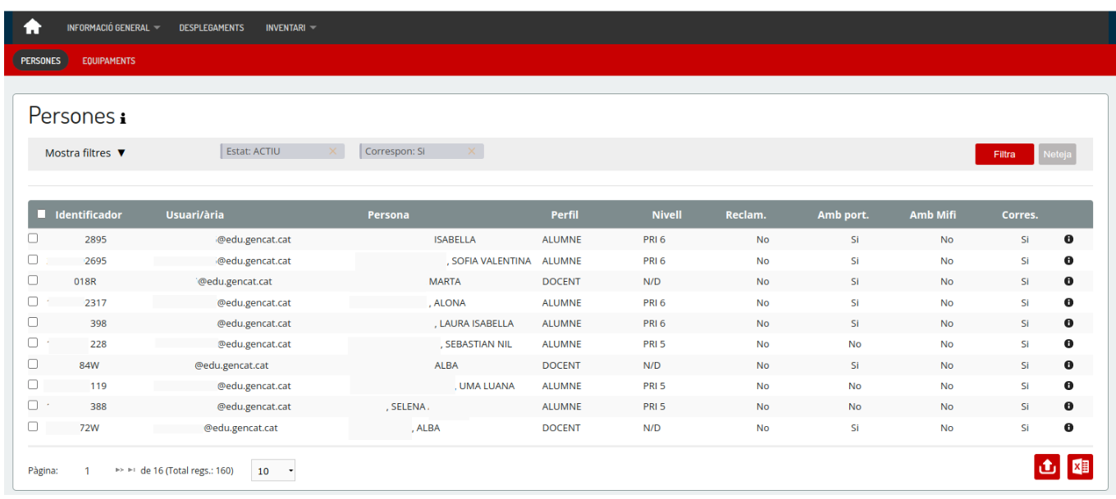
Task: Open info icon for the MARTA row
Action: pyautogui.click(x=1068, y=281)
